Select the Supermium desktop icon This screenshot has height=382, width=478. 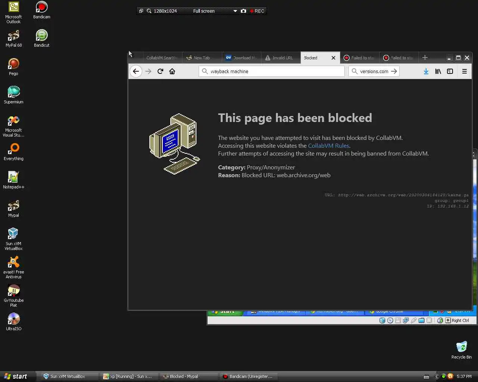tap(13, 95)
